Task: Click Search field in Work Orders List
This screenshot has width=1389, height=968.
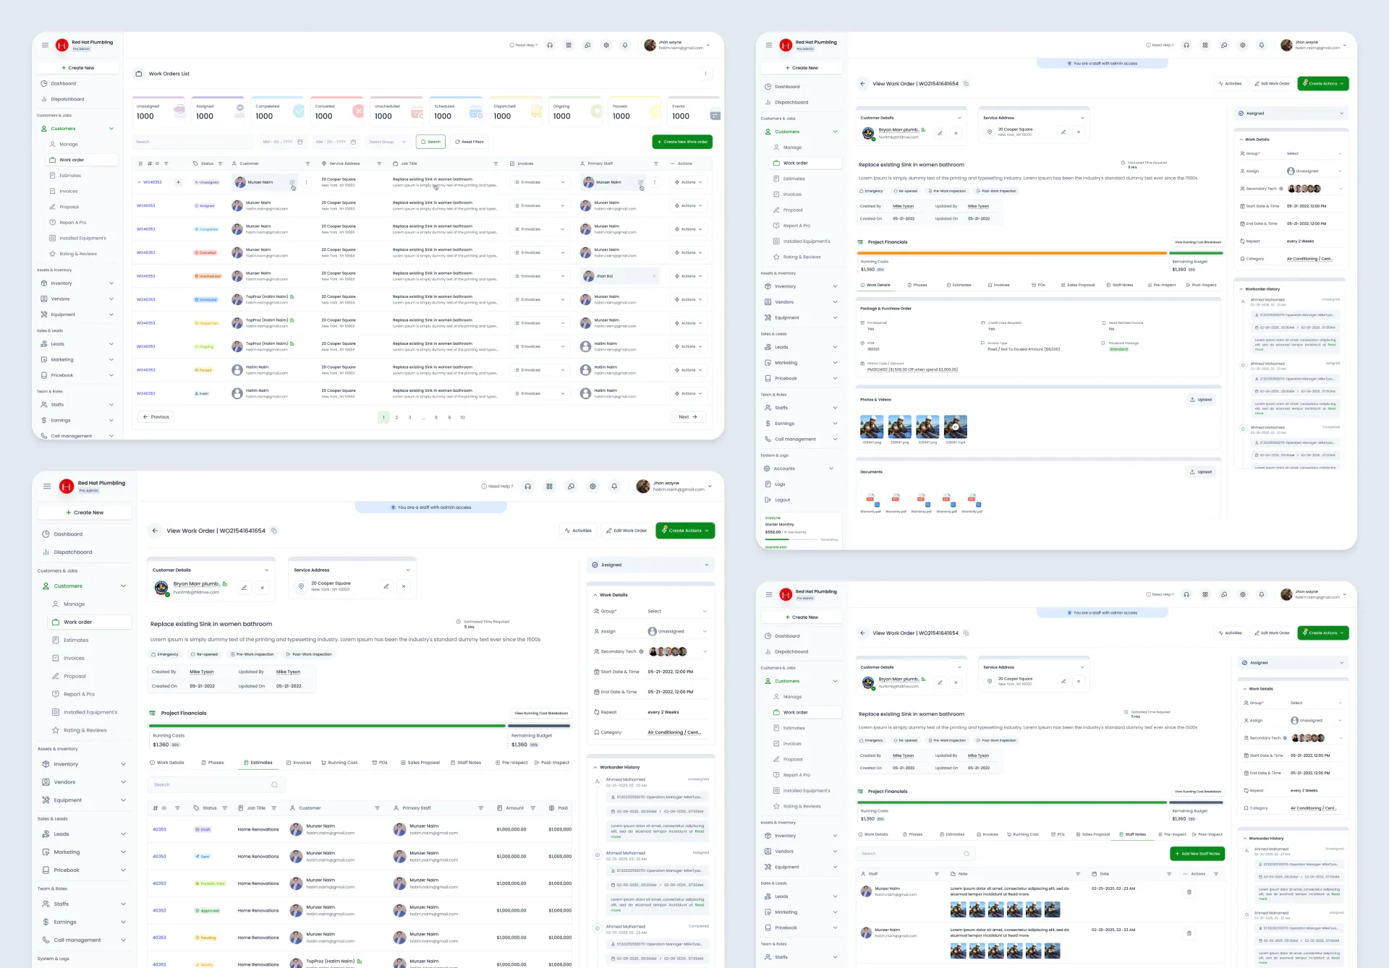Action: point(192,142)
